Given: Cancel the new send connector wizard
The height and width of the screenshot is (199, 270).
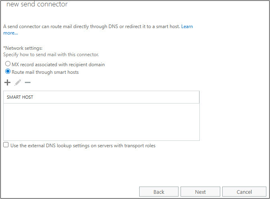Looking at the screenshot, I should [244, 192].
